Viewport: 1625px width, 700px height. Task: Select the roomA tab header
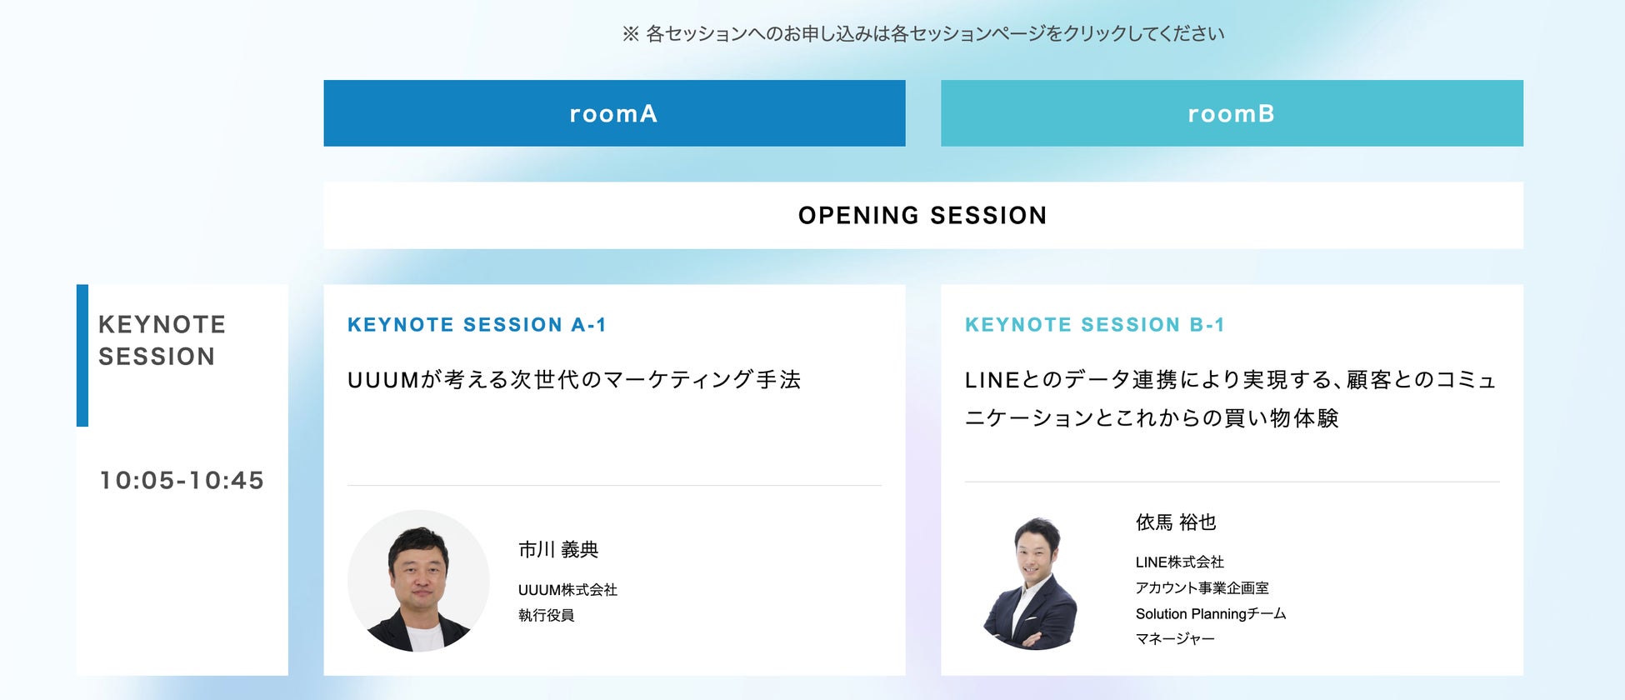(614, 113)
